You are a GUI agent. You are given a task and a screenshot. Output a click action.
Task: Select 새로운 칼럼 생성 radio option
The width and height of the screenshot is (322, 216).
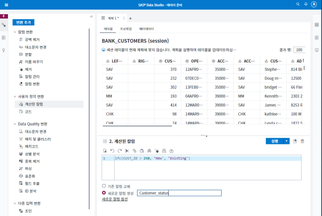104,193
